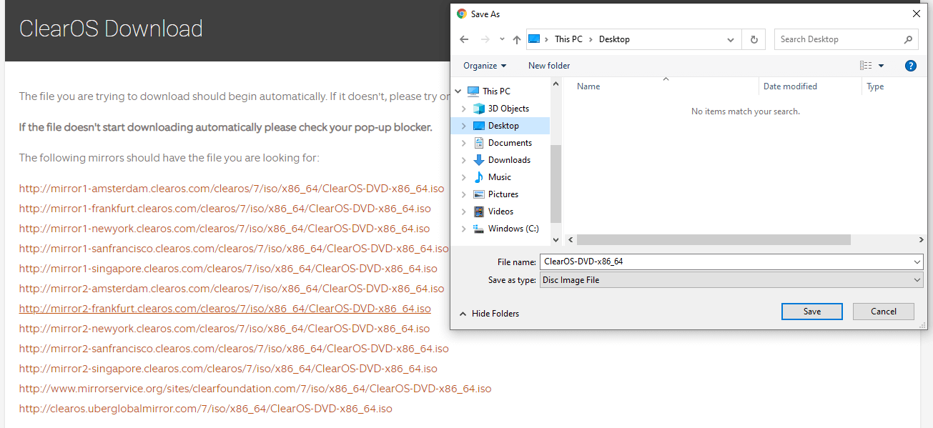Toggle sort order via Name column
The height and width of the screenshot is (428, 933).
(588, 86)
